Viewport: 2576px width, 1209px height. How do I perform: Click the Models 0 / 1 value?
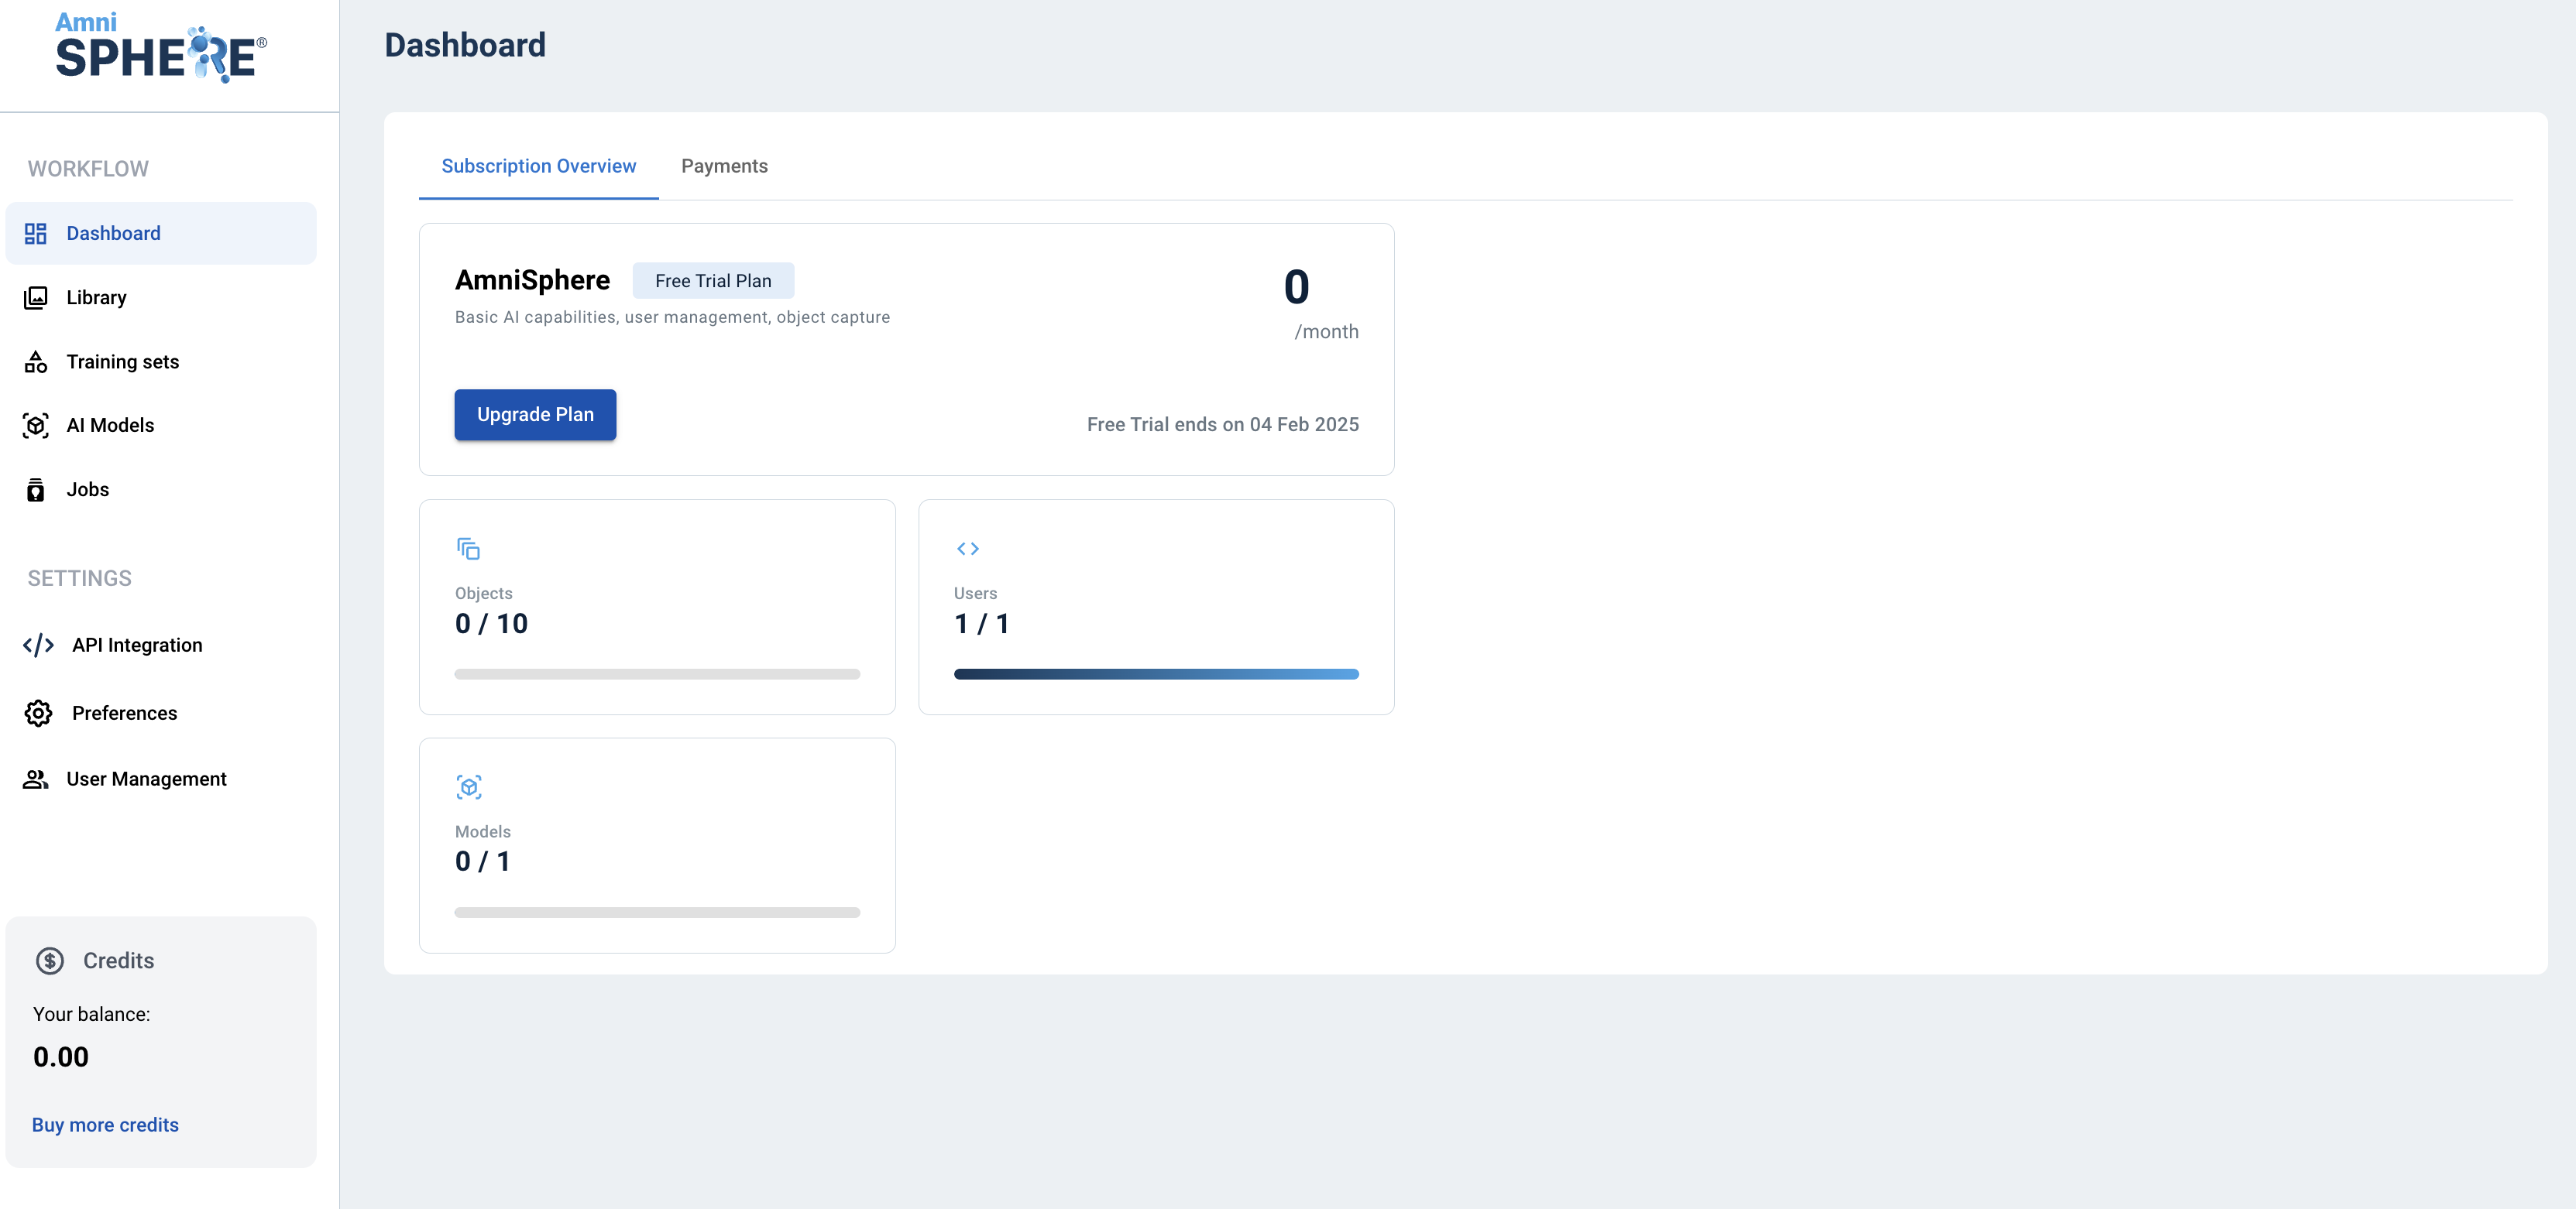483,861
